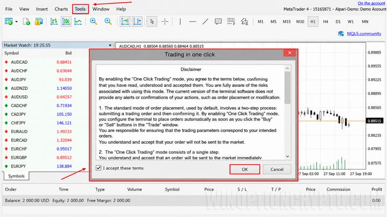The image size is (387, 217).
Task: Switch to candlestick chart icon
Action: [66, 21]
